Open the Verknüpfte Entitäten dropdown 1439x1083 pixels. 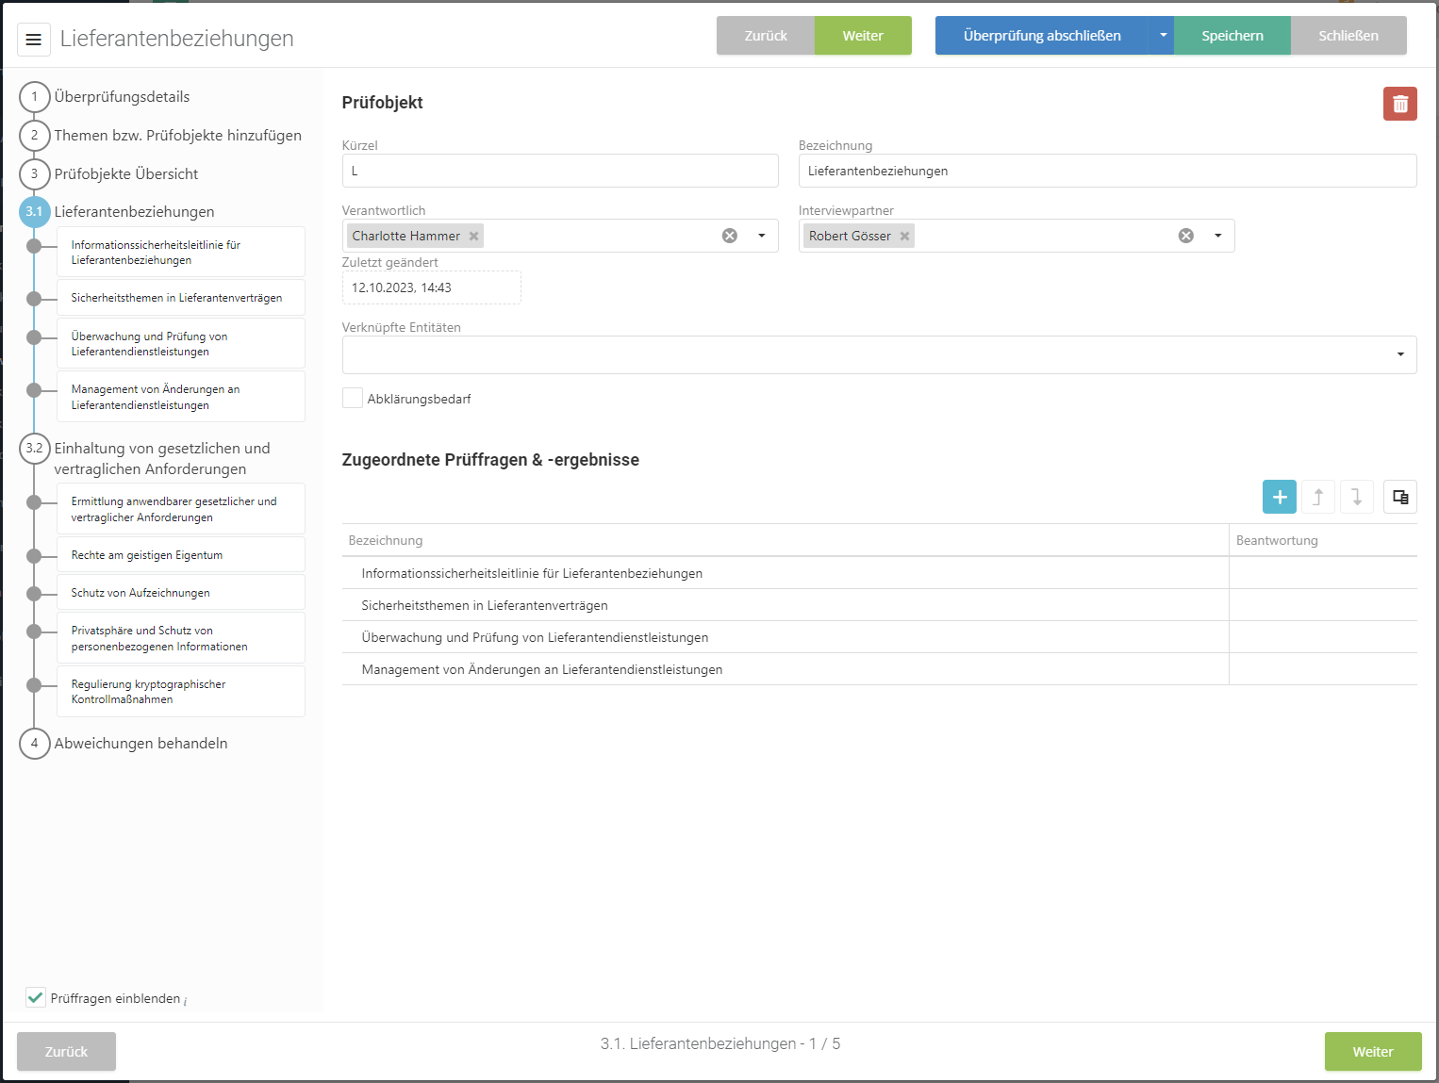point(1399,354)
